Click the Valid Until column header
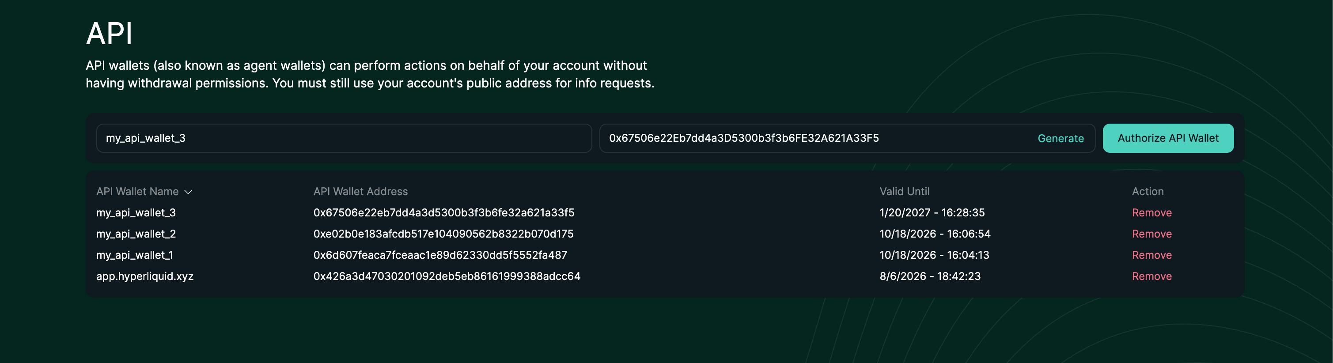Image resolution: width=1333 pixels, height=363 pixels. [904, 191]
